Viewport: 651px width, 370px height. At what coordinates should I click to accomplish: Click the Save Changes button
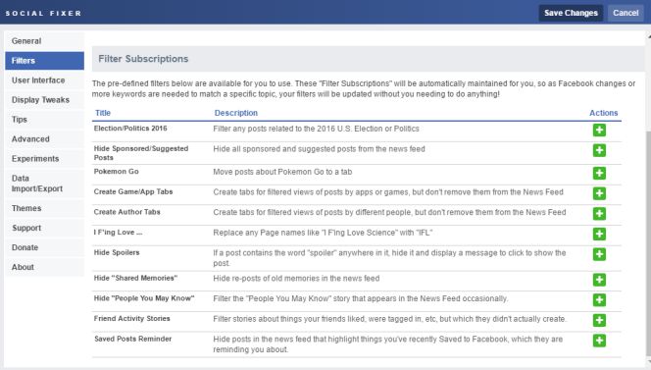(x=571, y=13)
